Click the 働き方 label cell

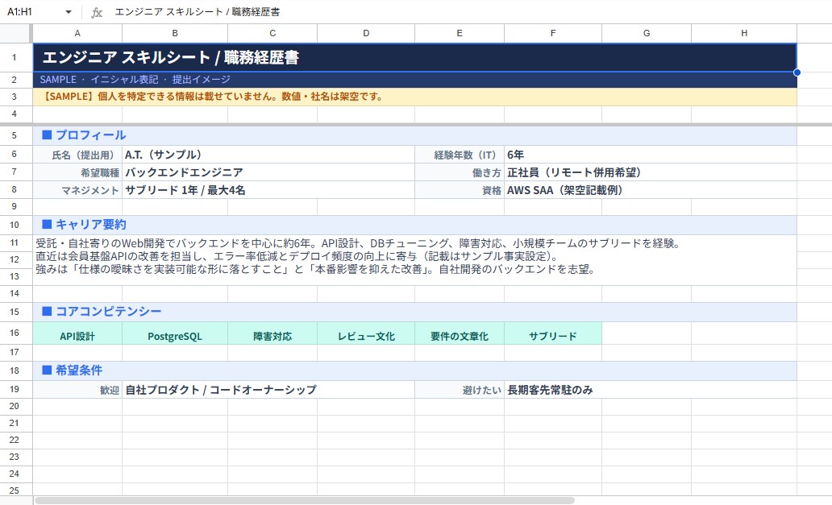click(x=460, y=172)
